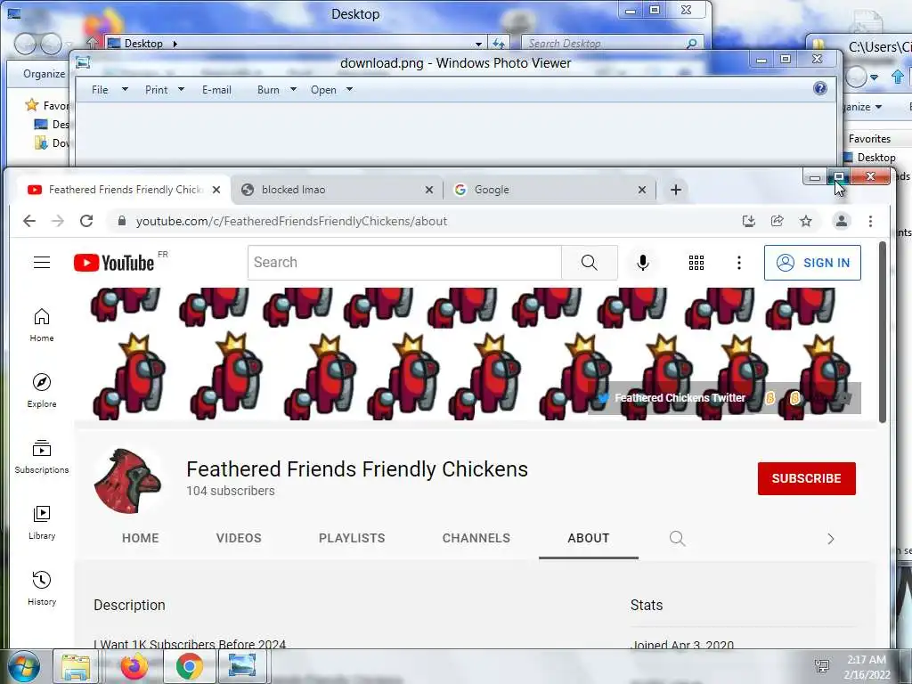
Task: Click the SUBSCRIBE button
Action: tap(807, 478)
